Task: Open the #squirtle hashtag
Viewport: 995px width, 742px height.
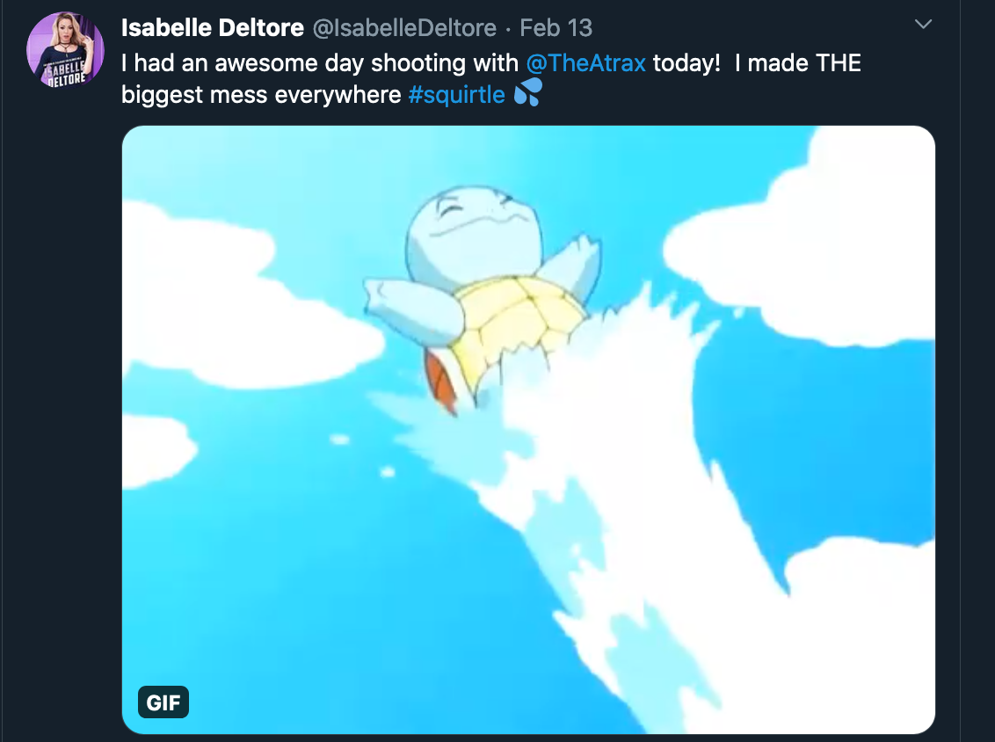Action: coord(456,95)
